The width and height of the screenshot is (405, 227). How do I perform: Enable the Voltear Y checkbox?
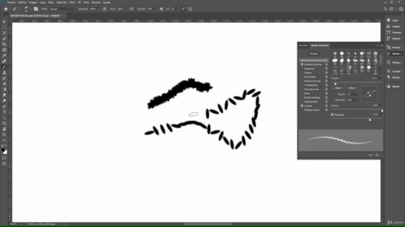click(x=346, y=88)
